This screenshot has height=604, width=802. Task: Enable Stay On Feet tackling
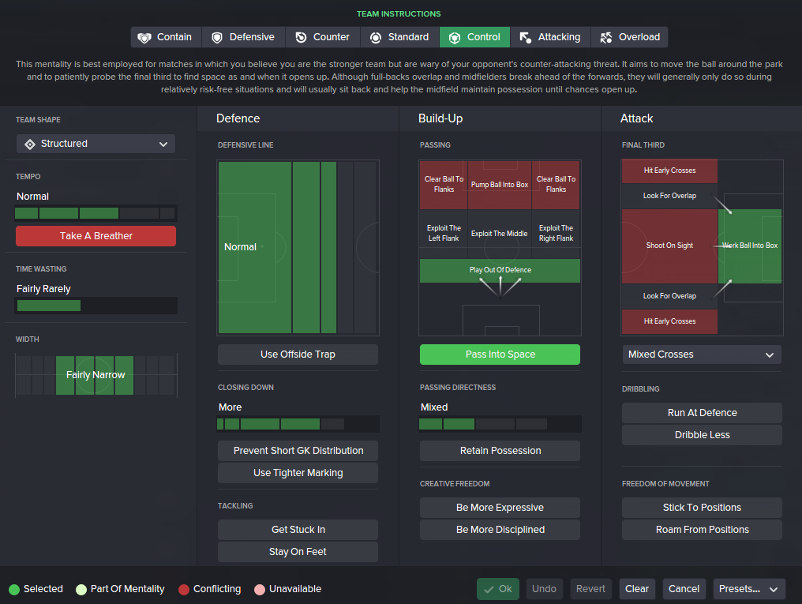298,552
